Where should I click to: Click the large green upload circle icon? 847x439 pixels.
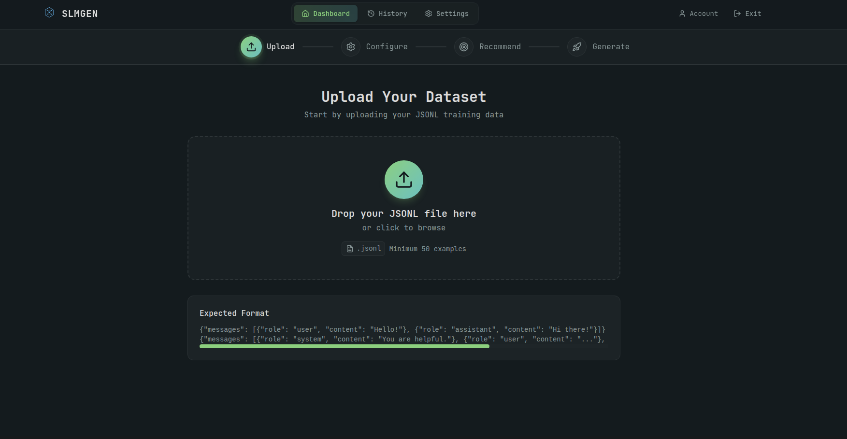pyautogui.click(x=404, y=180)
